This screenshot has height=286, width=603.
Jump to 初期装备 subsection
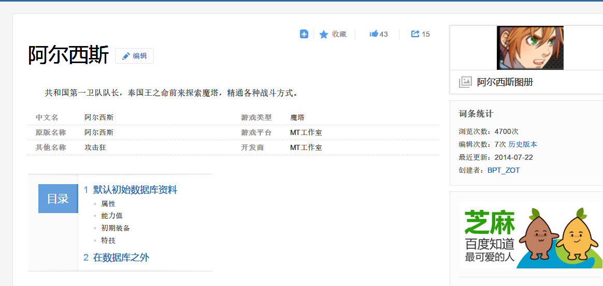coord(116,228)
